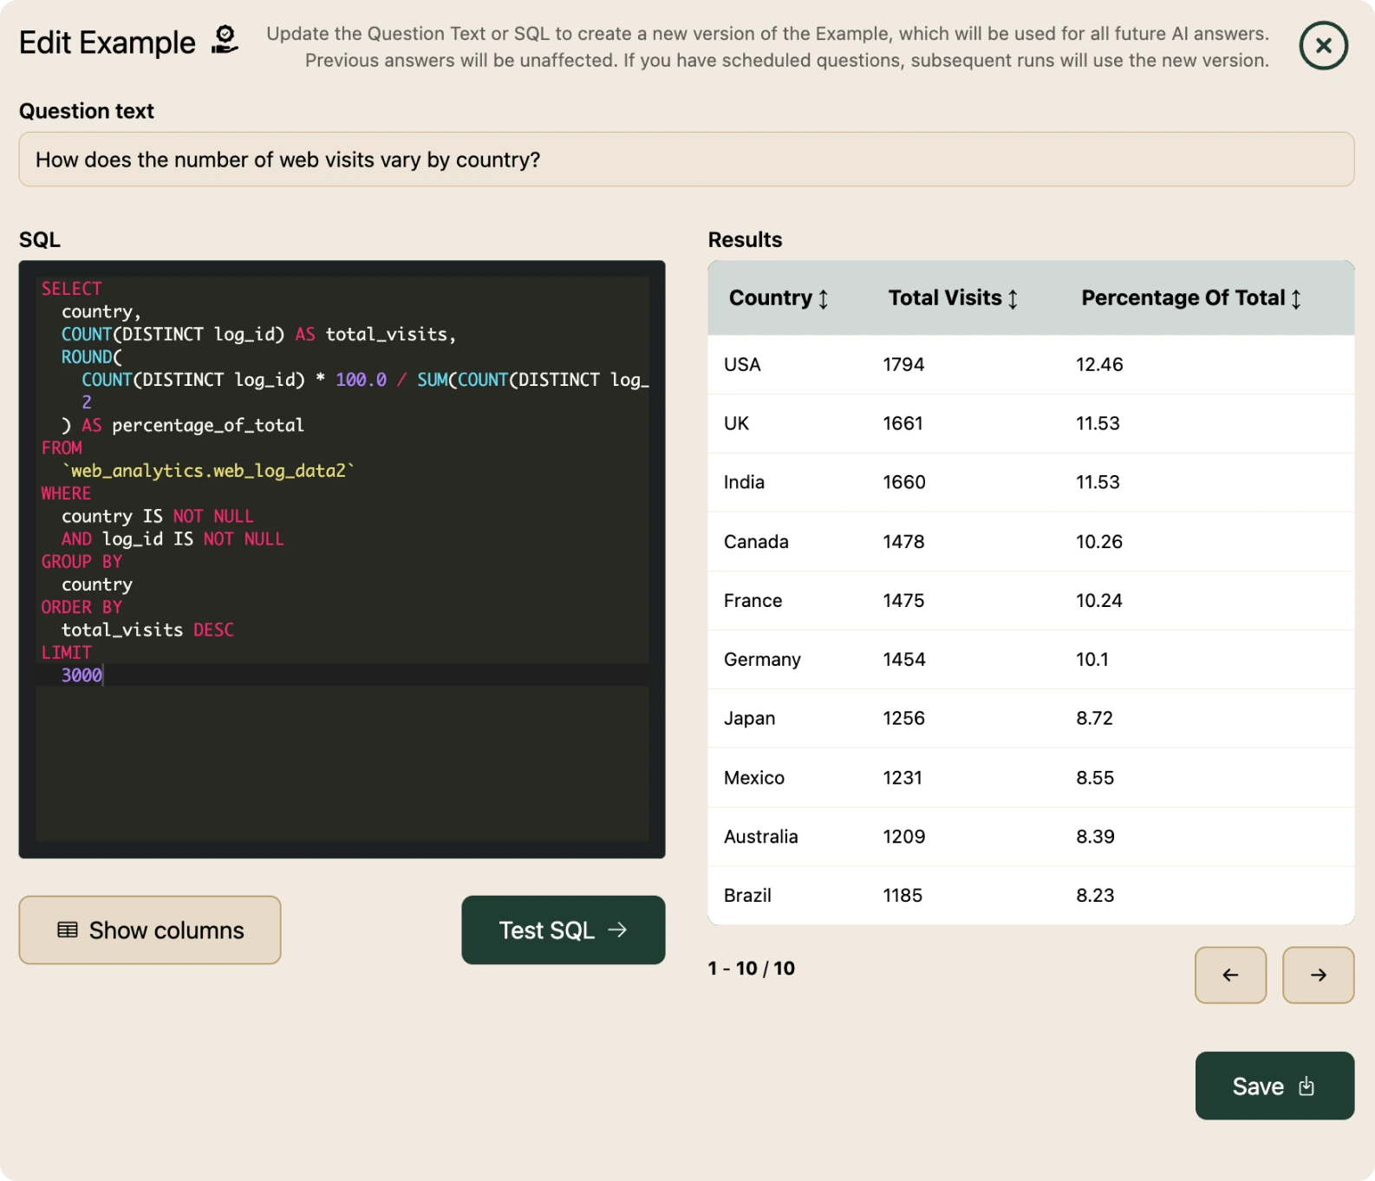Click into the SQL code editor

point(342,559)
